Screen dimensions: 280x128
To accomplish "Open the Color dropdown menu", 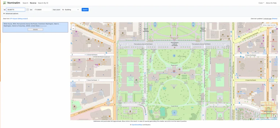I will click(x=261, y=3).
